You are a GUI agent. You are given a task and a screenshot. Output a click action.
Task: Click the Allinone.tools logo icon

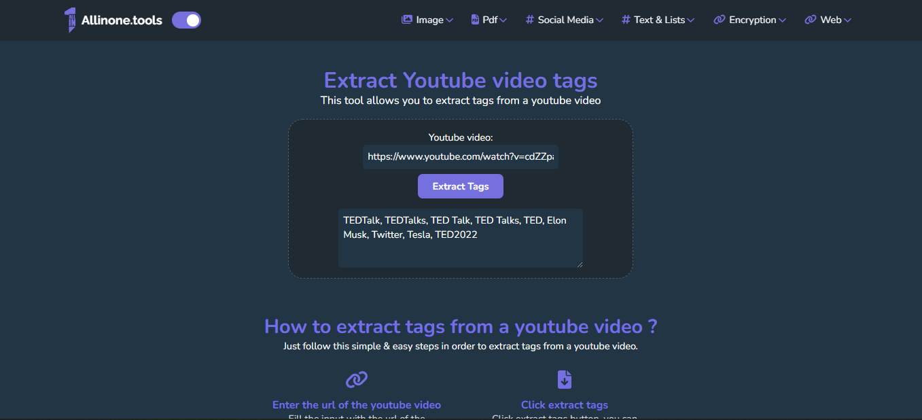(x=70, y=20)
